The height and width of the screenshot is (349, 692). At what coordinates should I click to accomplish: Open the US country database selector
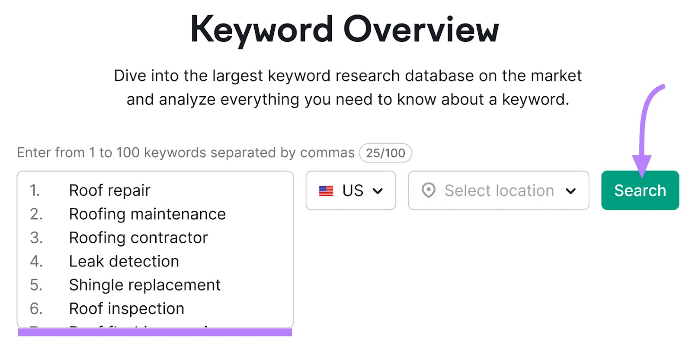coord(350,190)
